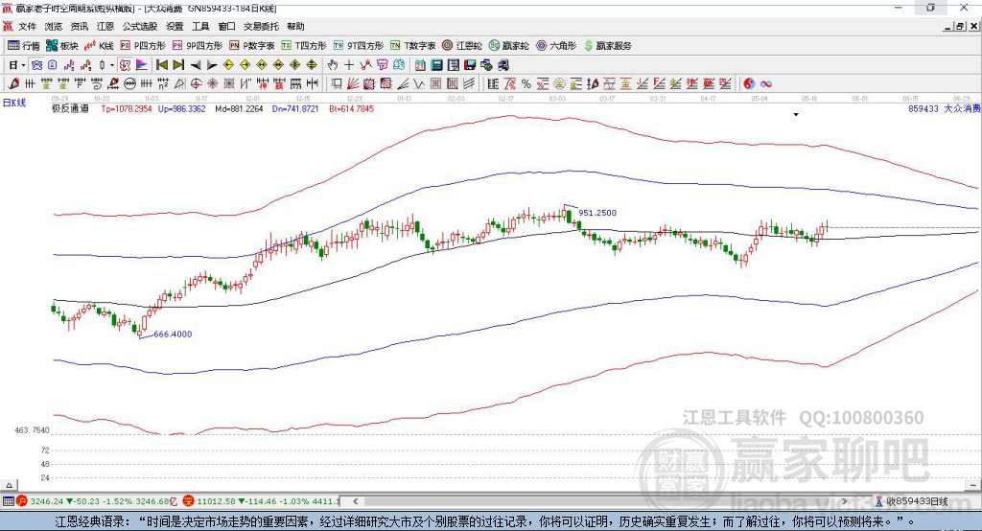Open the calculator icon
982x531 pixels.
tap(436, 65)
